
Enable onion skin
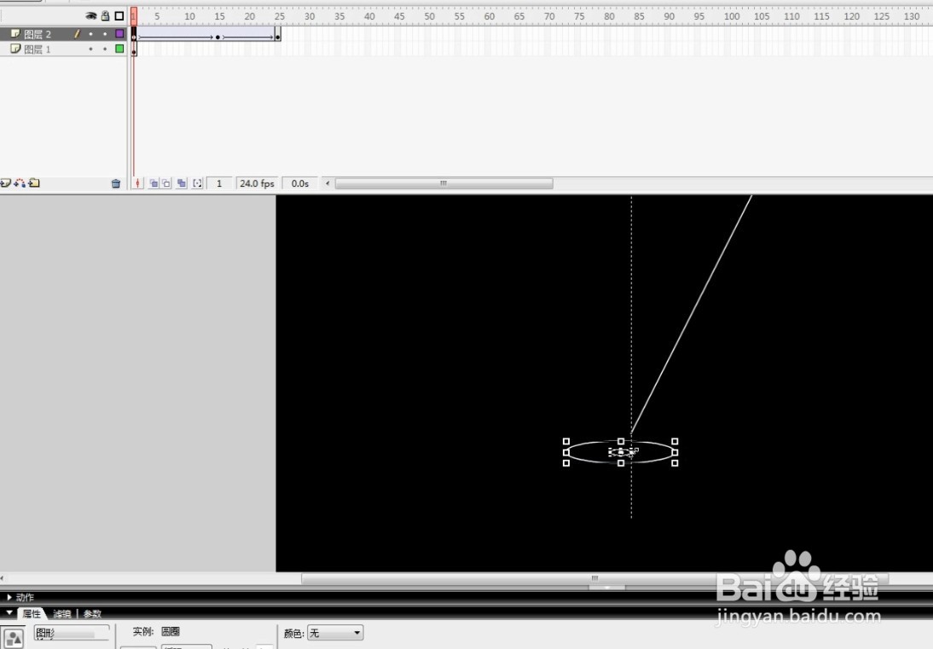click(x=154, y=184)
